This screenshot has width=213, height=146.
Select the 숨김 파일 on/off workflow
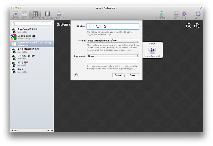(x=32, y=57)
